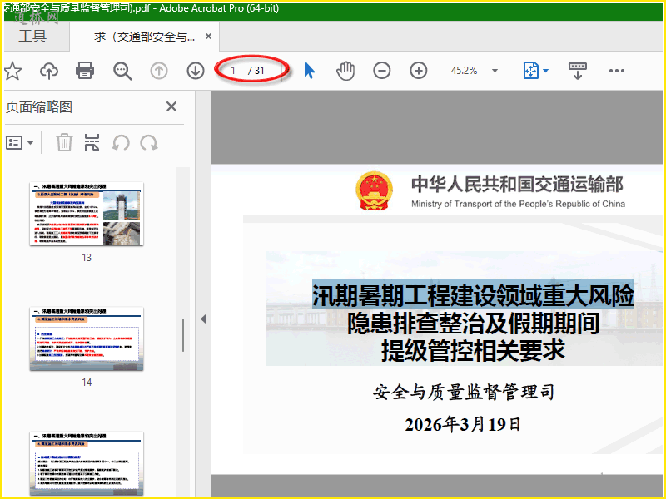This screenshot has height=499, width=666.
Task: Click the national emblem image in the document
Action: (x=374, y=191)
